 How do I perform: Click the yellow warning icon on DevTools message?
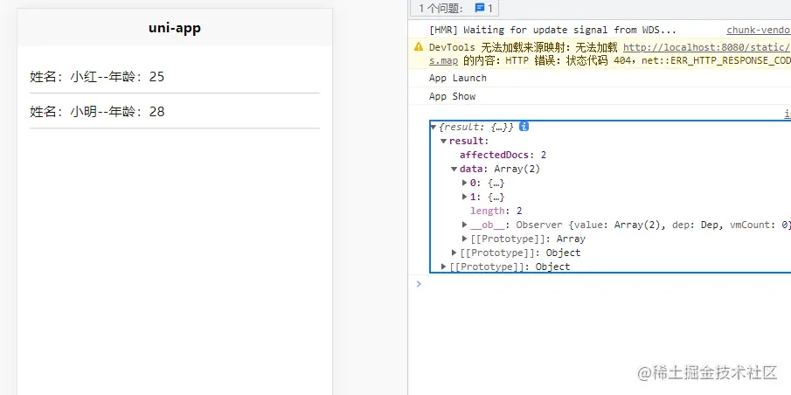[x=418, y=47]
